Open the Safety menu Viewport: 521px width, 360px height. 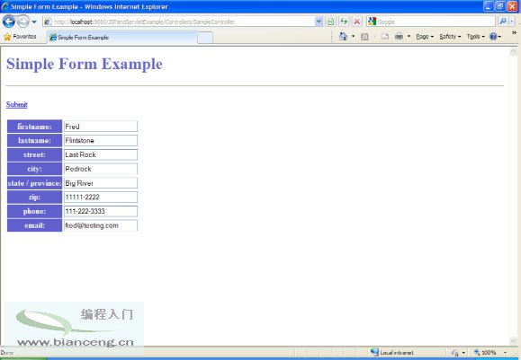click(450, 37)
